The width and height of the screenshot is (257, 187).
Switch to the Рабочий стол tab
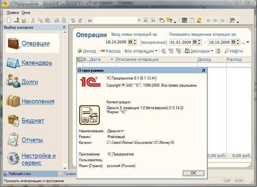pyautogui.click(x=19, y=174)
